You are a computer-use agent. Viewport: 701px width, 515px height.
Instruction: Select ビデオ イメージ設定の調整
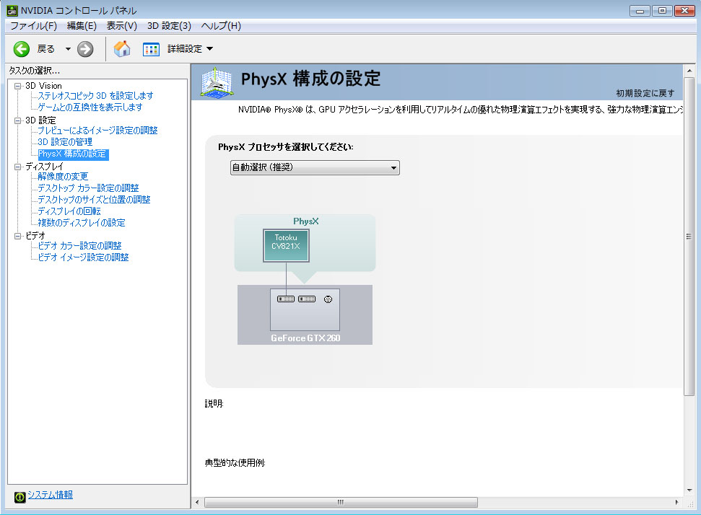(83, 257)
